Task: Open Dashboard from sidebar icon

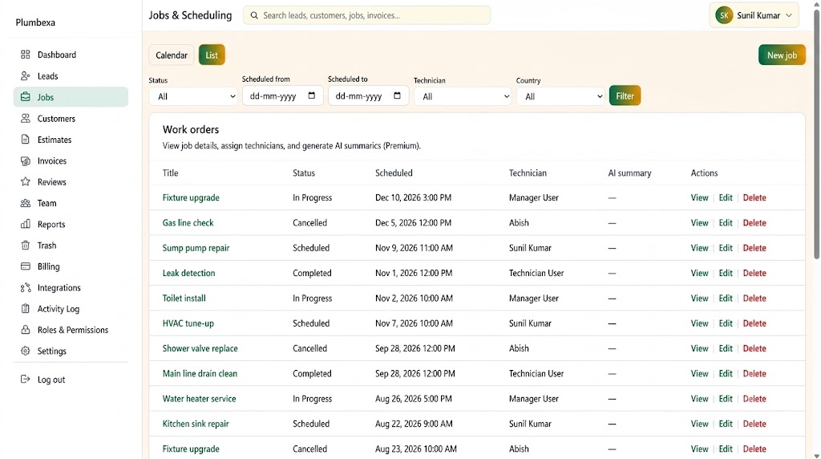Action: (25, 55)
